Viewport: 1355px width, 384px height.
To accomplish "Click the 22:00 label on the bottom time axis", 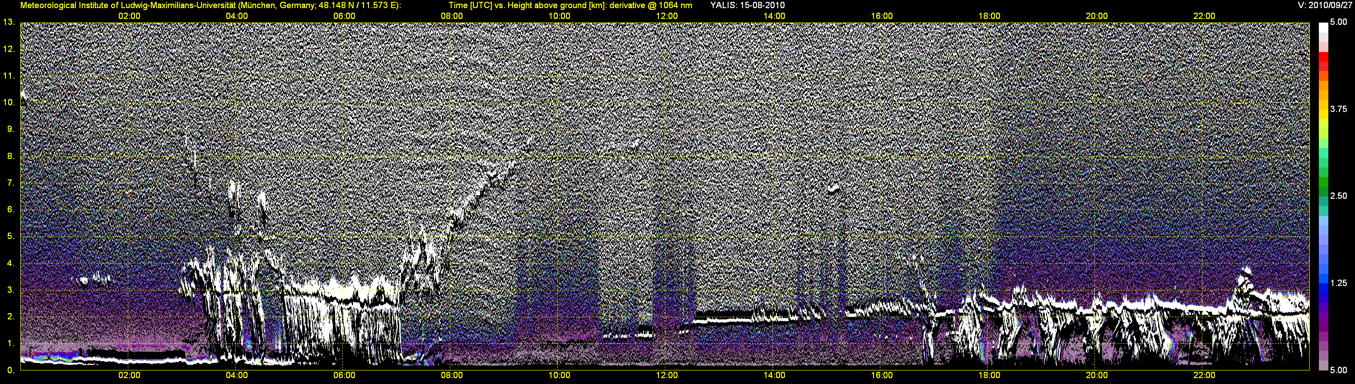I will (1204, 375).
